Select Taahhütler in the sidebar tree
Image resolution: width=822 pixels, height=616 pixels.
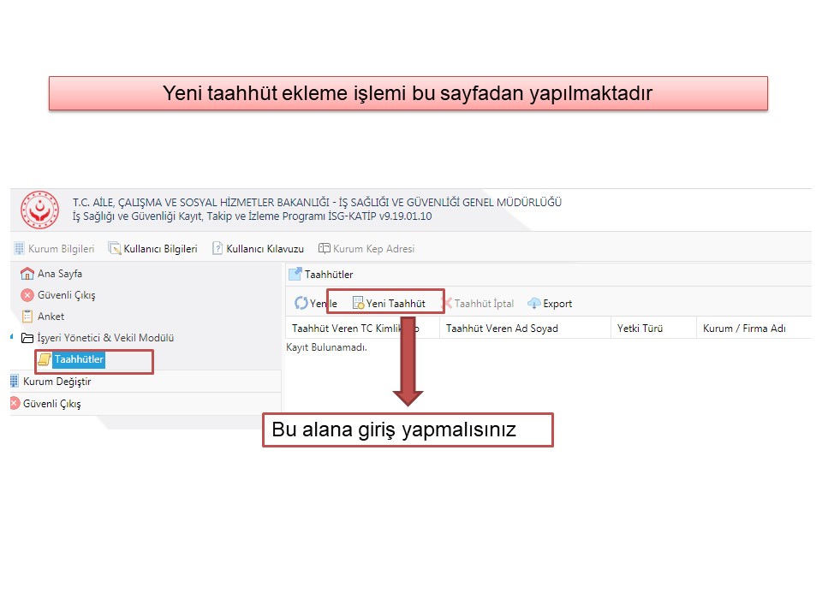tap(78, 359)
